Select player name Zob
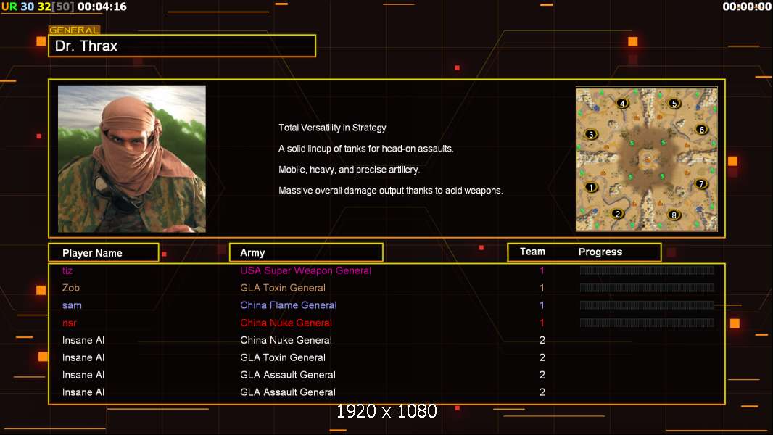 70,288
